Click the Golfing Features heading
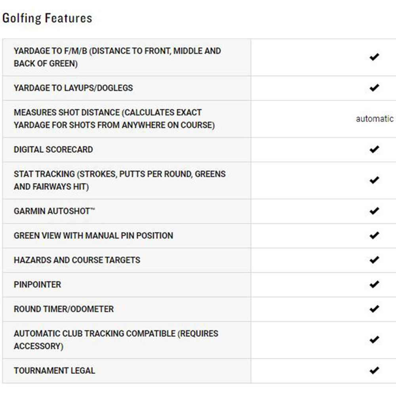The height and width of the screenshot is (396, 396). coord(47,19)
